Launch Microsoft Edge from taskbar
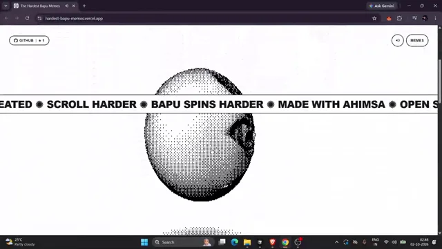442x249 pixels. pyautogui.click(x=235, y=242)
